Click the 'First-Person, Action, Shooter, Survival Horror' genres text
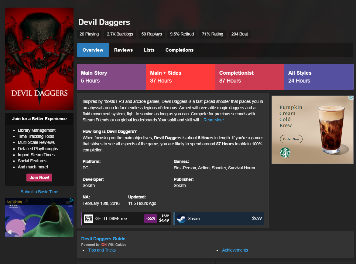This screenshot has height=264, width=356. [214, 168]
